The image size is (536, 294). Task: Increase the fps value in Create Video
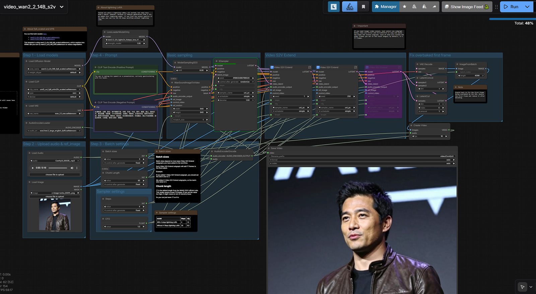446,136
